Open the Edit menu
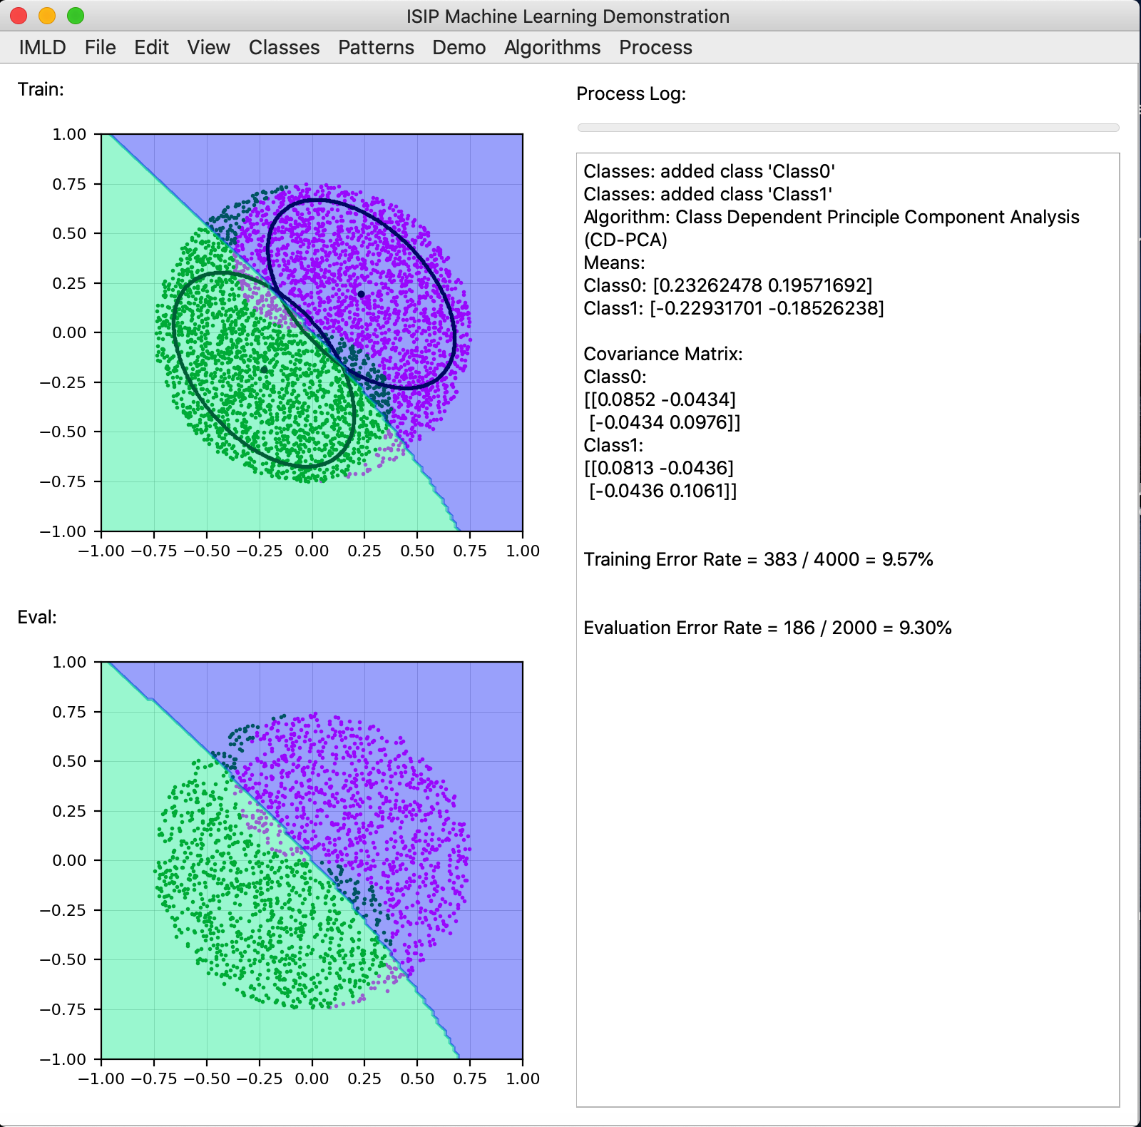The width and height of the screenshot is (1141, 1127). point(151,48)
